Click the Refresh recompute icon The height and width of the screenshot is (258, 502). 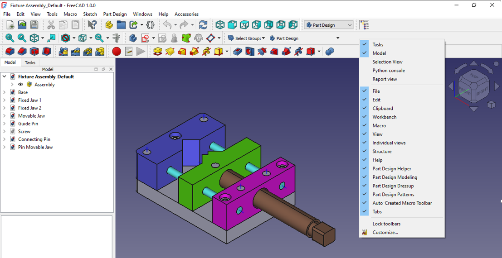(203, 25)
